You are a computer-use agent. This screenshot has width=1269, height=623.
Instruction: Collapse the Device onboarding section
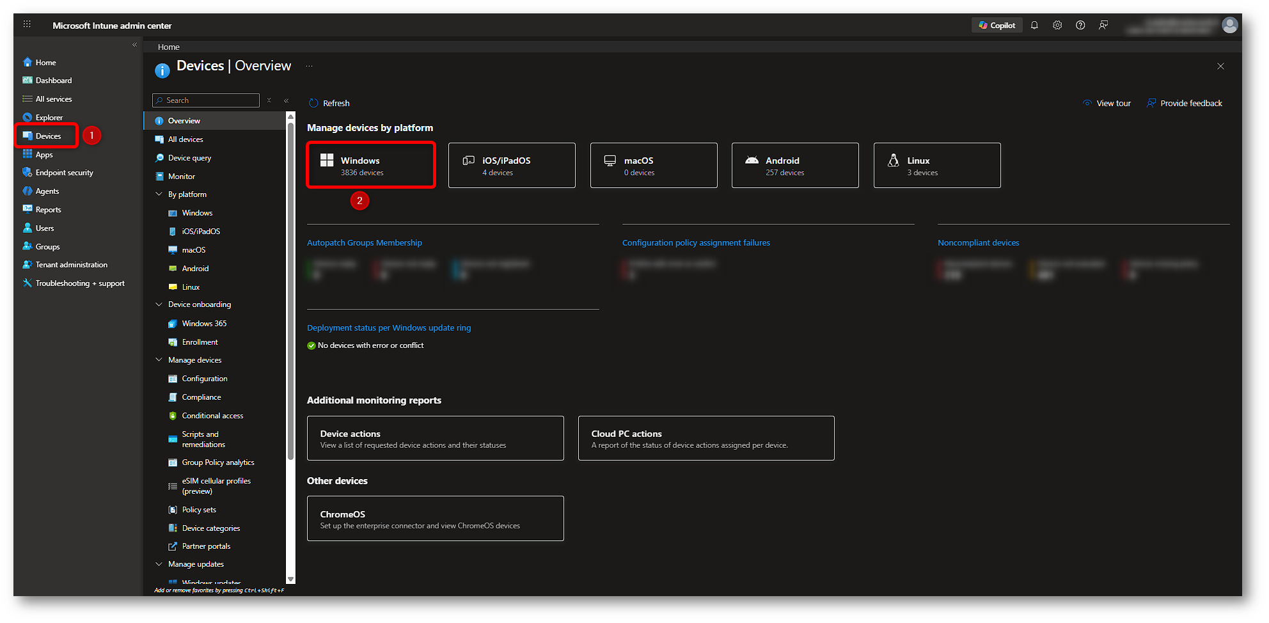[x=159, y=304]
